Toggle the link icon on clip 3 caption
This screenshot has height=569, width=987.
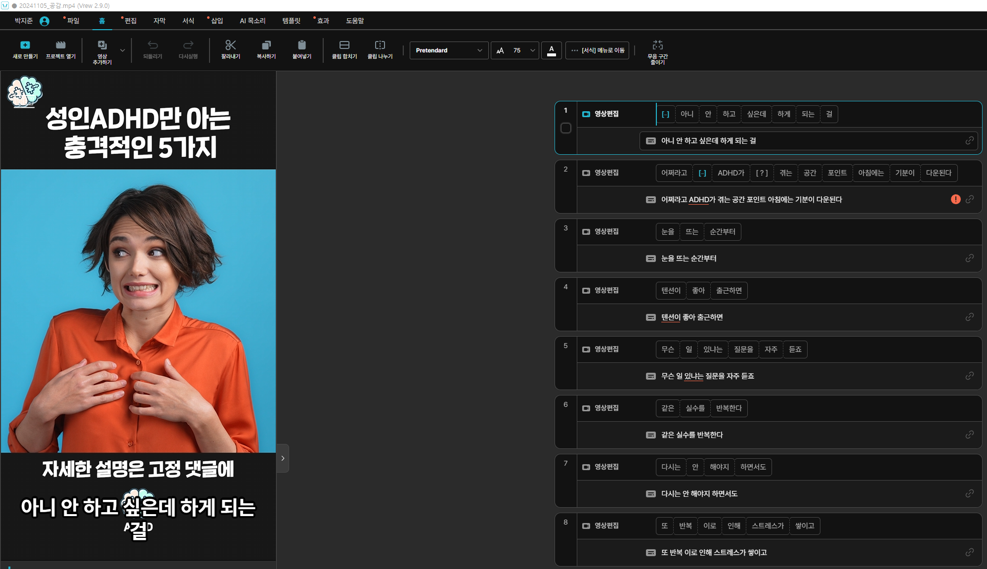click(x=969, y=258)
